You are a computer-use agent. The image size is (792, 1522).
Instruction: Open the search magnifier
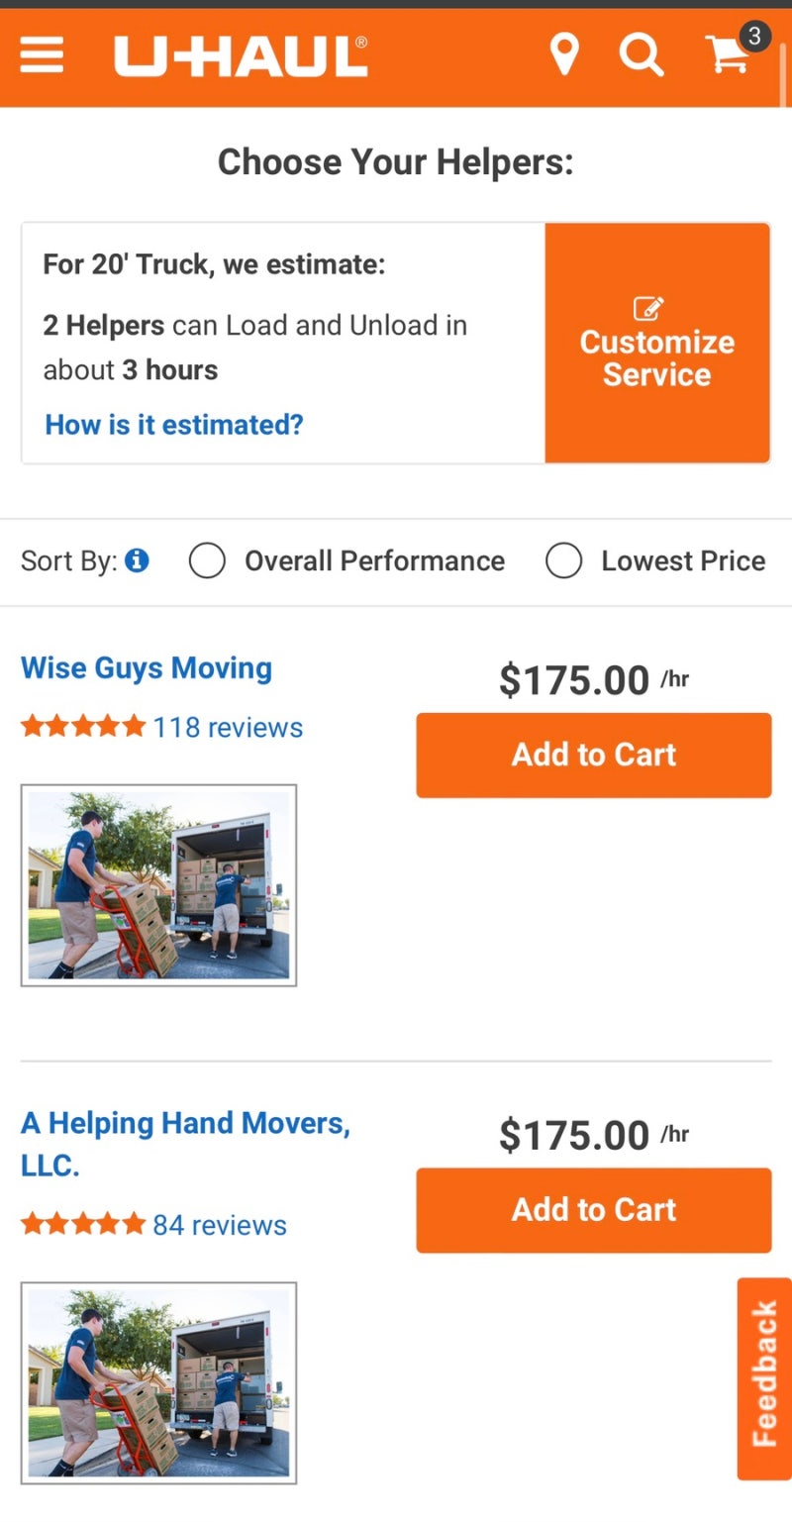coord(642,55)
